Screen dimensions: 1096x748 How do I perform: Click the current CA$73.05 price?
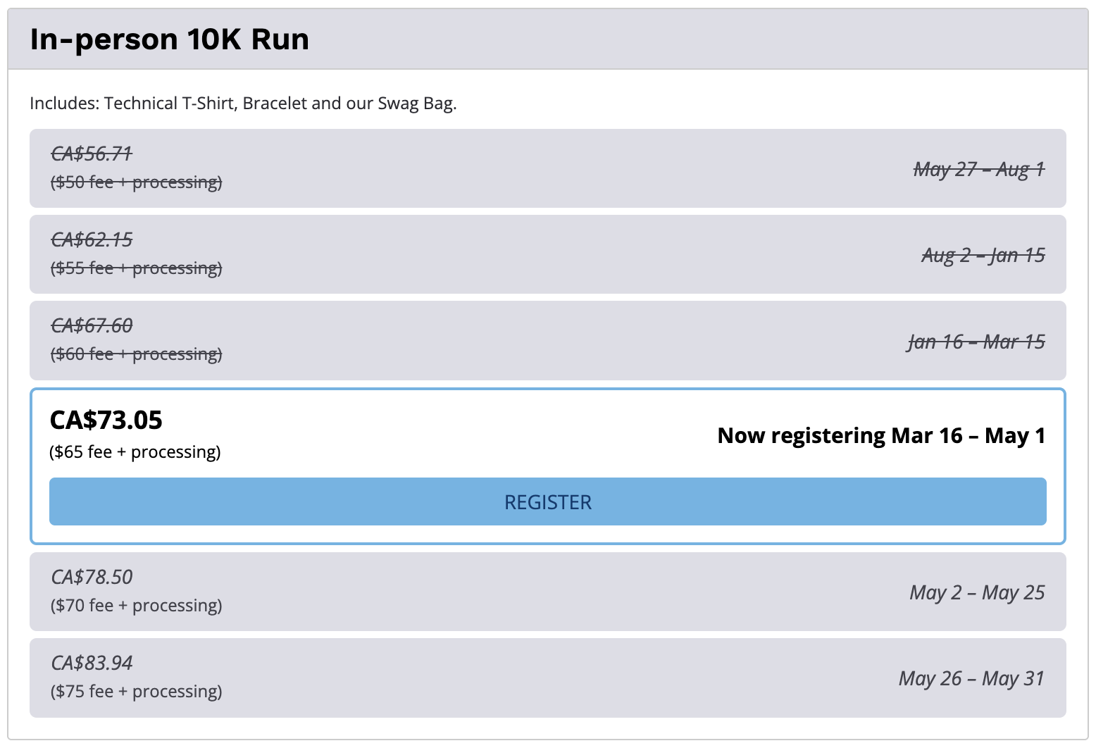coord(106,420)
